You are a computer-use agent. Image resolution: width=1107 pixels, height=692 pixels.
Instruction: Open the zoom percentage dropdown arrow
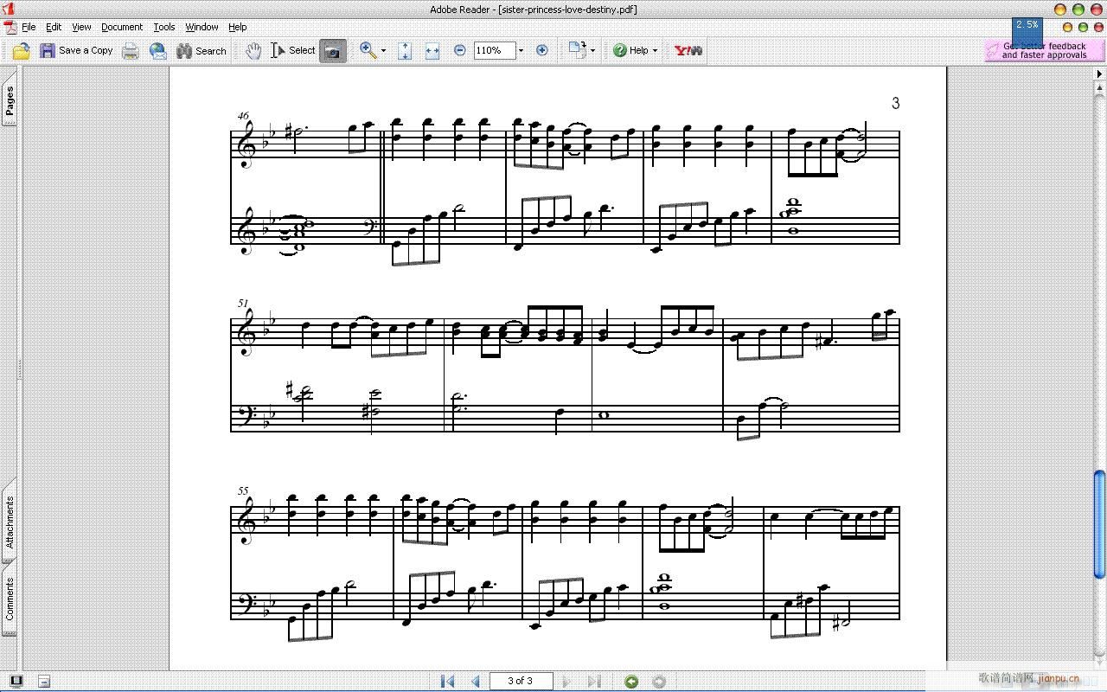coord(521,51)
